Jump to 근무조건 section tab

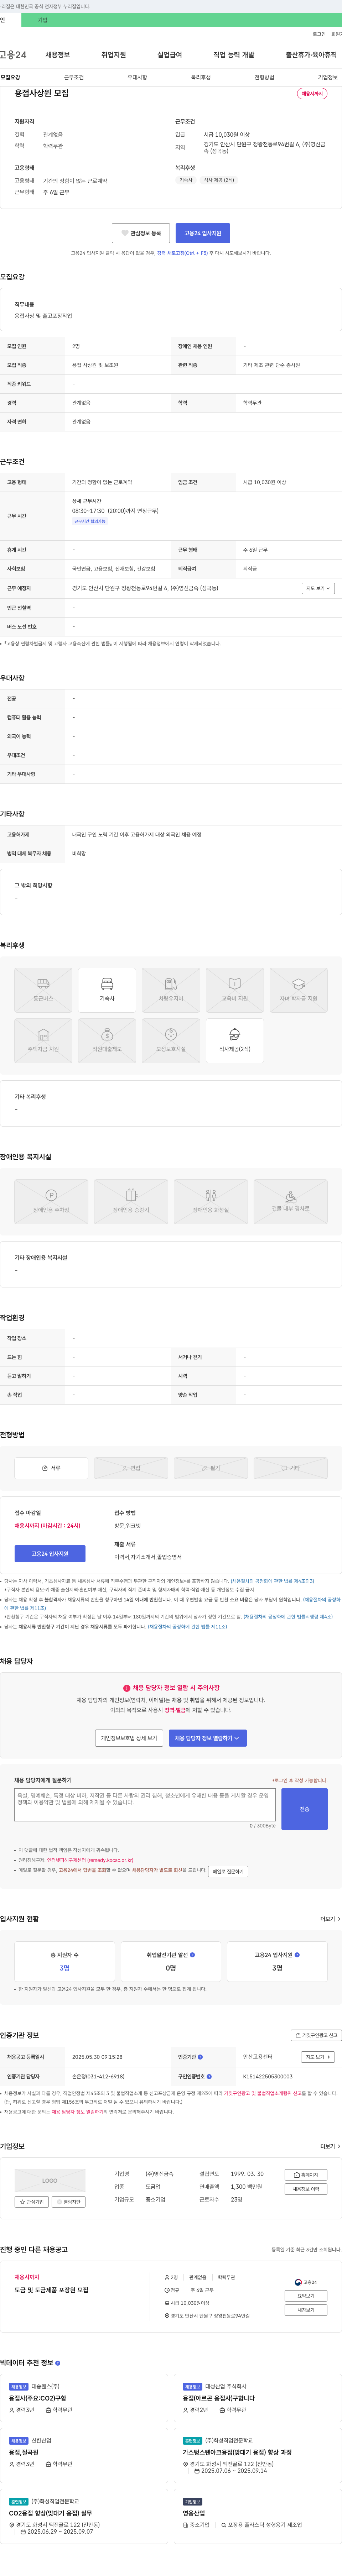pos(74,77)
